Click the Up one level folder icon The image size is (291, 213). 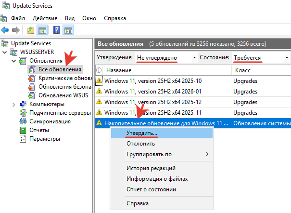31,30
